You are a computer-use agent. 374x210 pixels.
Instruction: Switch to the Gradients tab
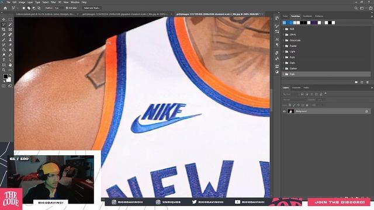tap(307, 16)
